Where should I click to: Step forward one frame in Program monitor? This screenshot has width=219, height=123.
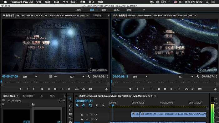point(172,89)
